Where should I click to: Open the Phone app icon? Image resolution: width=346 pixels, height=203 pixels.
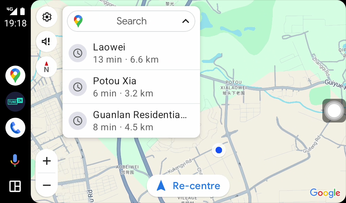(16, 128)
